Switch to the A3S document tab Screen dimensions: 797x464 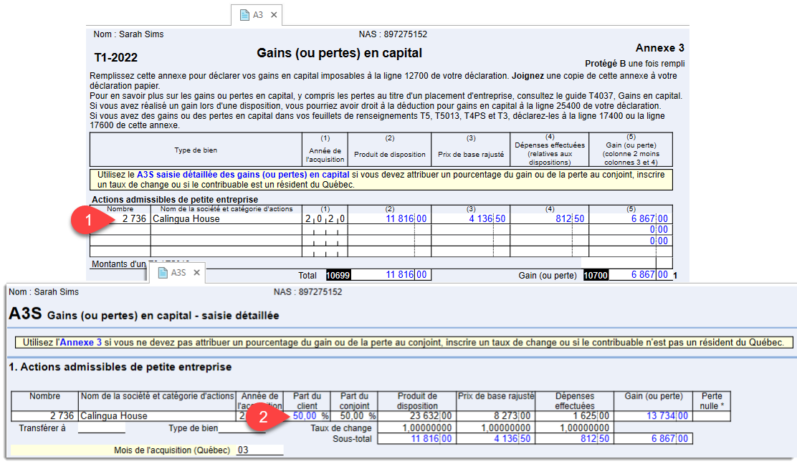[x=177, y=273]
